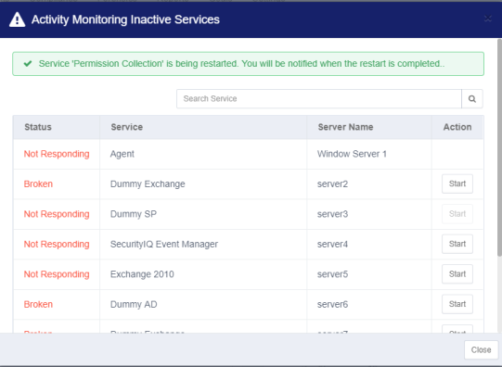Click the Server Name column header
502x367 pixels.
(x=345, y=127)
